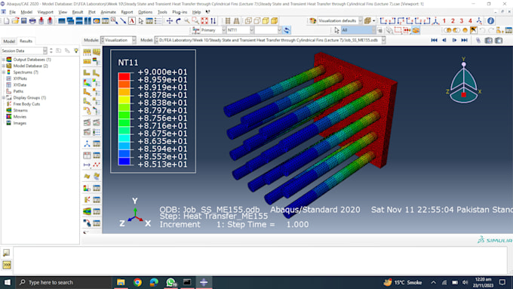Click the Auto-Fit View icon

point(204,20)
